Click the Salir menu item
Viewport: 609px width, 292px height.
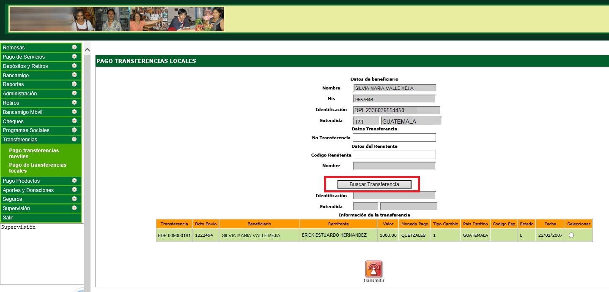[x=8, y=218]
